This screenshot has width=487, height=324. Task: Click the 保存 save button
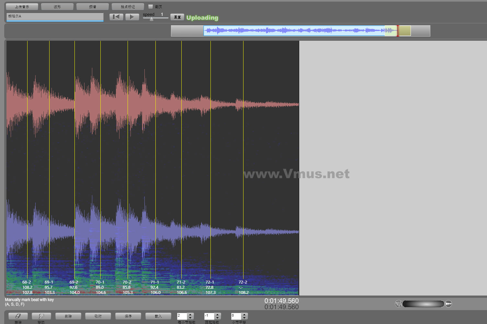(128, 316)
